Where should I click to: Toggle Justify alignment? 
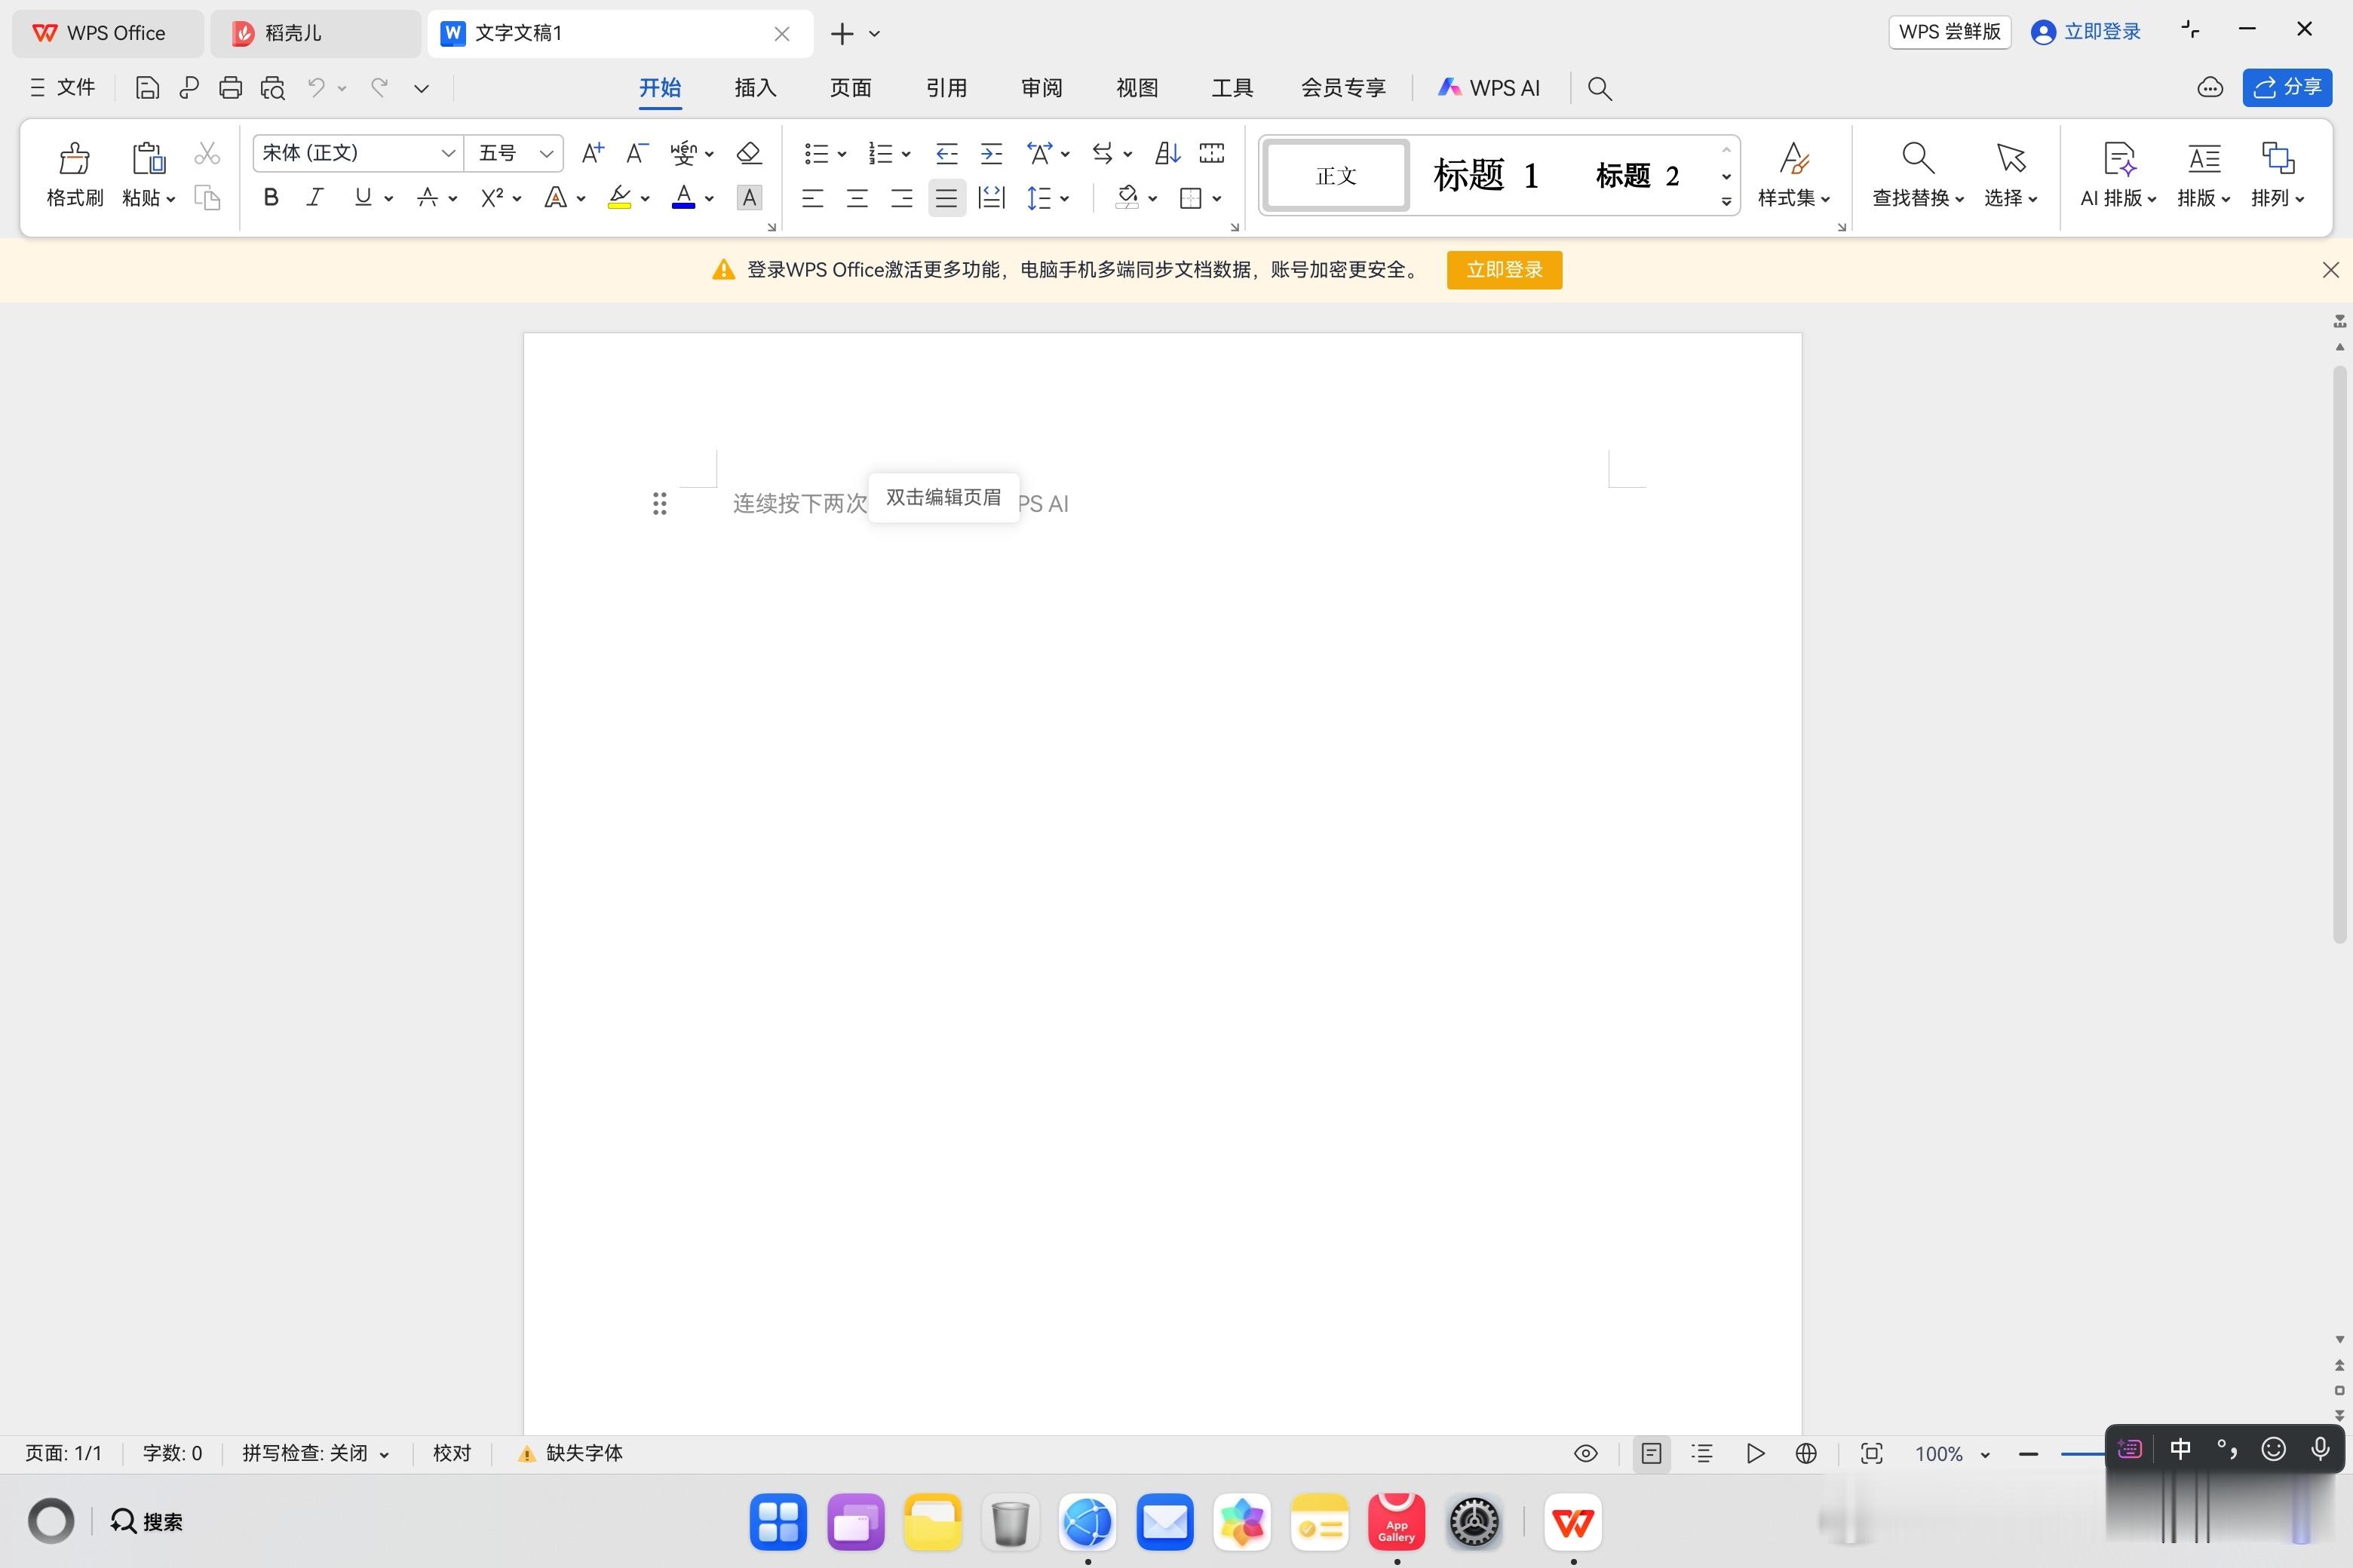(x=946, y=198)
